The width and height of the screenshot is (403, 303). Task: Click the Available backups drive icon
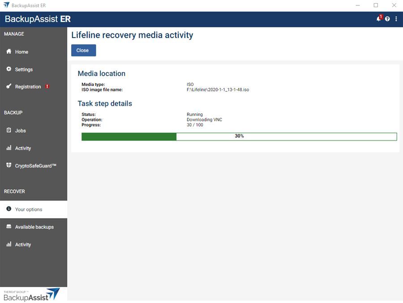tap(9, 226)
